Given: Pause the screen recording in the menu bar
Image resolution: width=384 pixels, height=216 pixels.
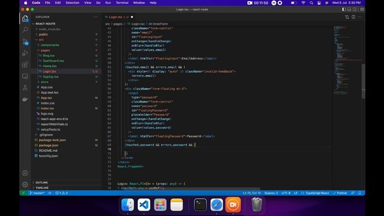Looking at the screenshot, I should coord(274,2).
